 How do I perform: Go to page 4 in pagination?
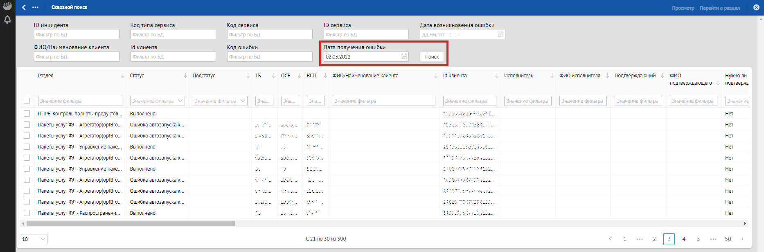click(684, 239)
